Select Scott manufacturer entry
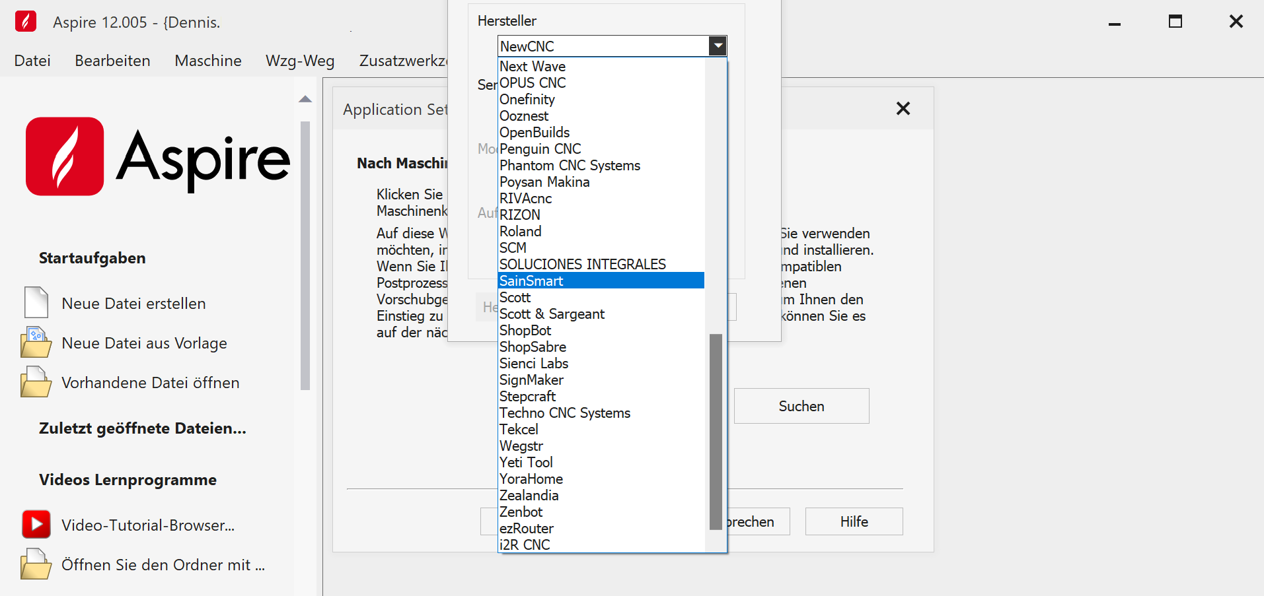 point(601,297)
